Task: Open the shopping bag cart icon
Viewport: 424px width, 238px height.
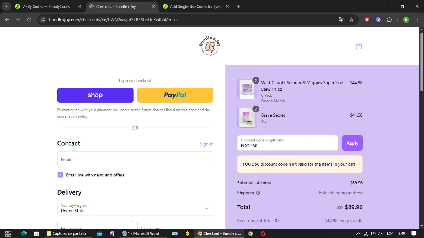Action: tap(359, 46)
